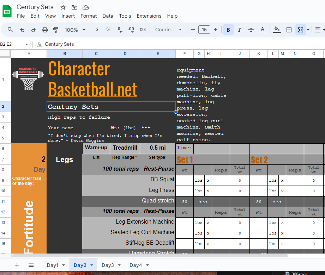The width and height of the screenshot is (325, 275).
Task: Expand merge cells type dropdown arrow
Action: 308,30
